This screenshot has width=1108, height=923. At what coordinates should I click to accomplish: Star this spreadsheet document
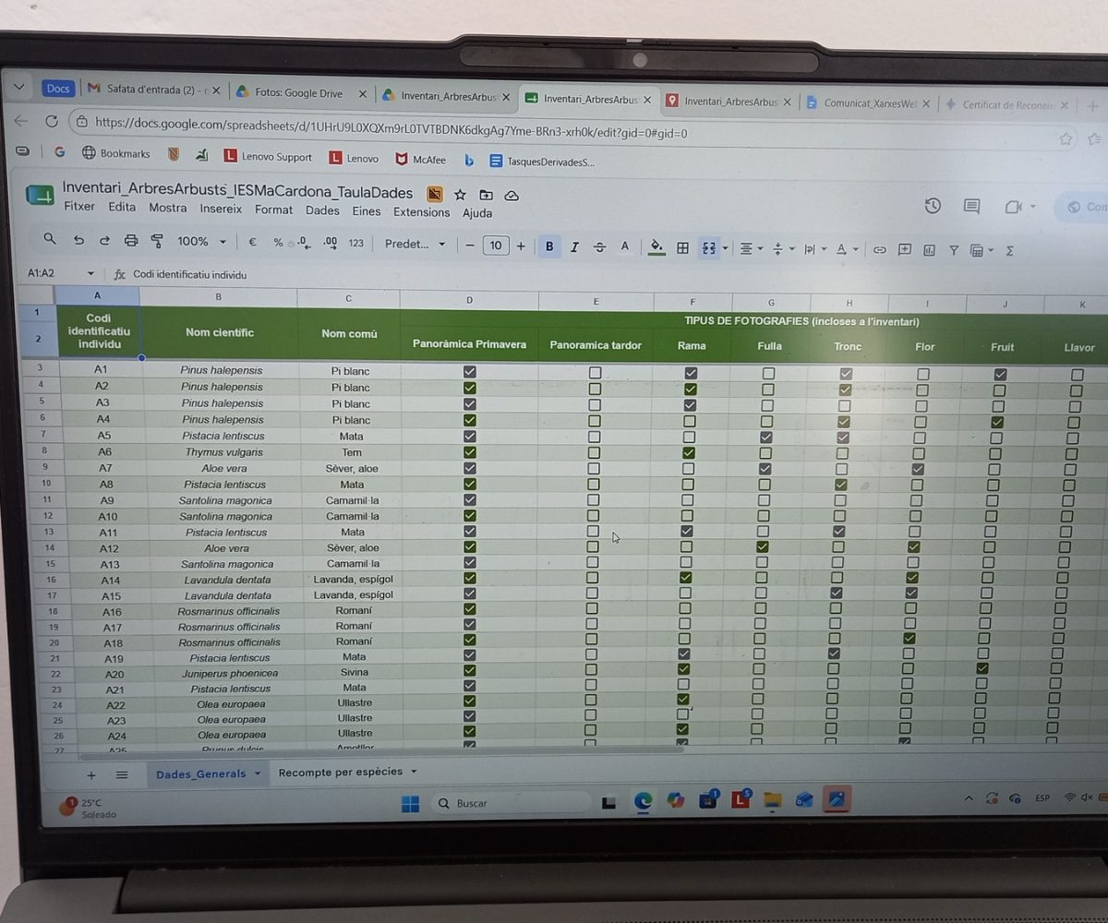tap(460, 195)
